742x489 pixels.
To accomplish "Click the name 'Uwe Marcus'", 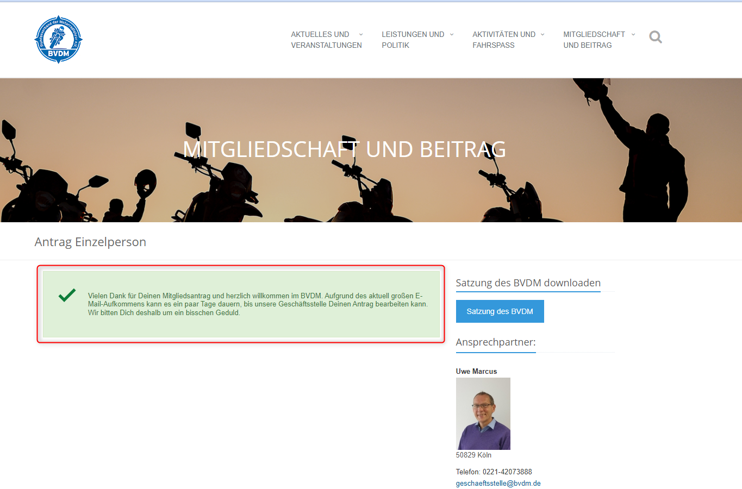I will [476, 371].
